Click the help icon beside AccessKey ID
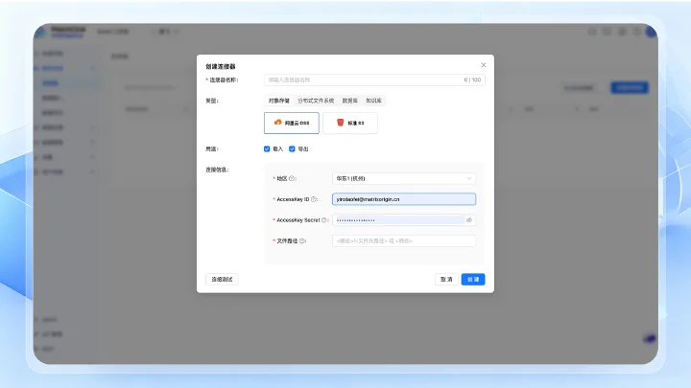The width and height of the screenshot is (691, 388). (x=314, y=199)
